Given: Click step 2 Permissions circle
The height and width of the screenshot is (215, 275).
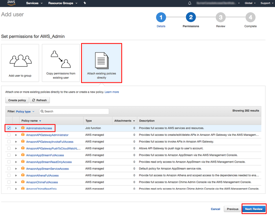Looking at the screenshot, I should 191,17.
